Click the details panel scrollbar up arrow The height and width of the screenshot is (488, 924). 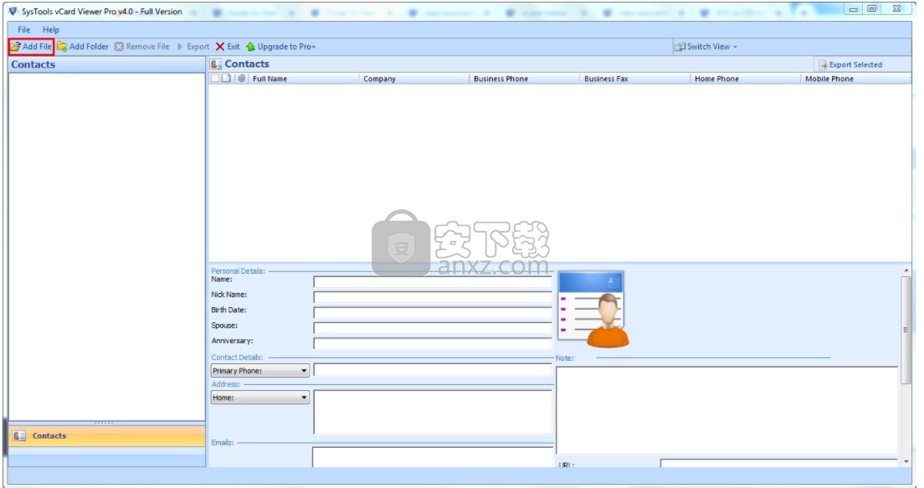point(906,271)
